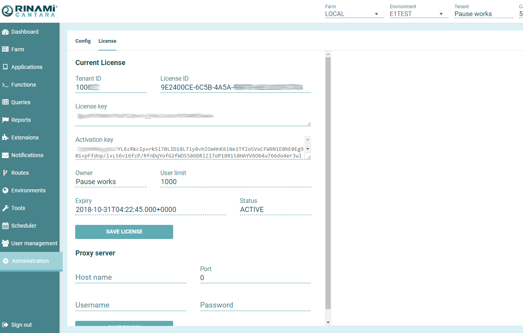The height and width of the screenshot is (333, 523).
Task: Open Functions via terminal prompt icon
Action: point(5,85)
